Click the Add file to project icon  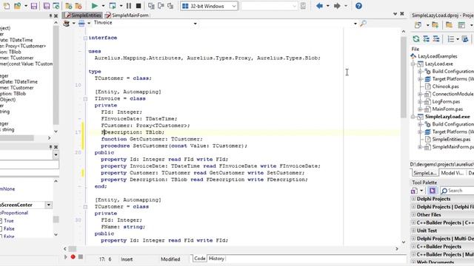[69, 6]
